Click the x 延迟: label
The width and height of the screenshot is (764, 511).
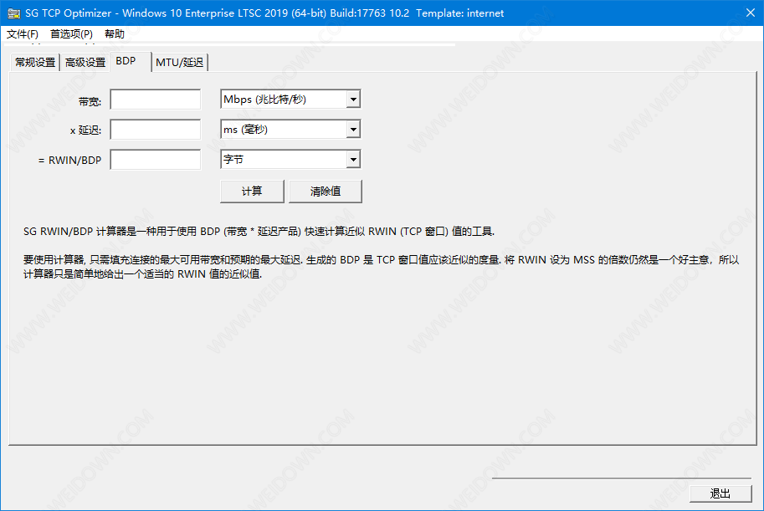[85, 130]
